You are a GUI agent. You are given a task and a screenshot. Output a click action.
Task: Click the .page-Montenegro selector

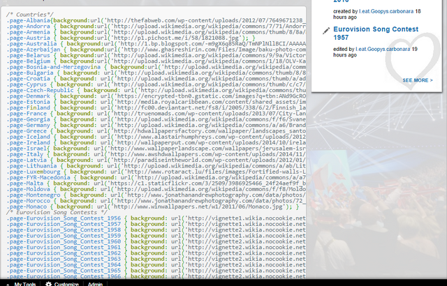click(x=33, y=195)
